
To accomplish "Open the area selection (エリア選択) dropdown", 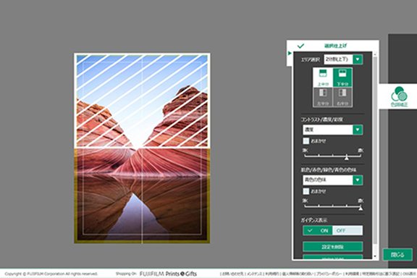I will click(x=343, y=59).
